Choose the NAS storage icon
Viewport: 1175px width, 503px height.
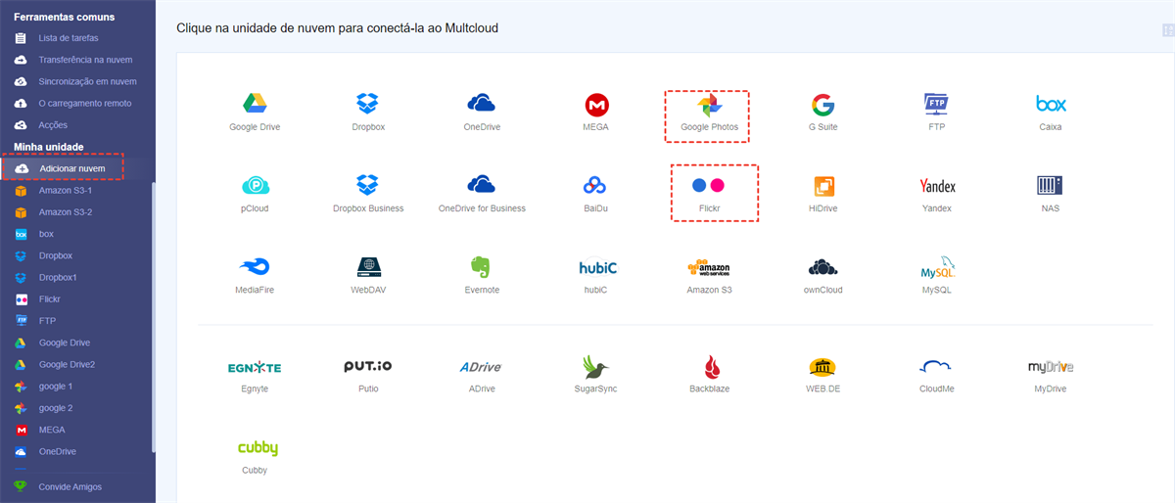click(x=1051, y=185)
